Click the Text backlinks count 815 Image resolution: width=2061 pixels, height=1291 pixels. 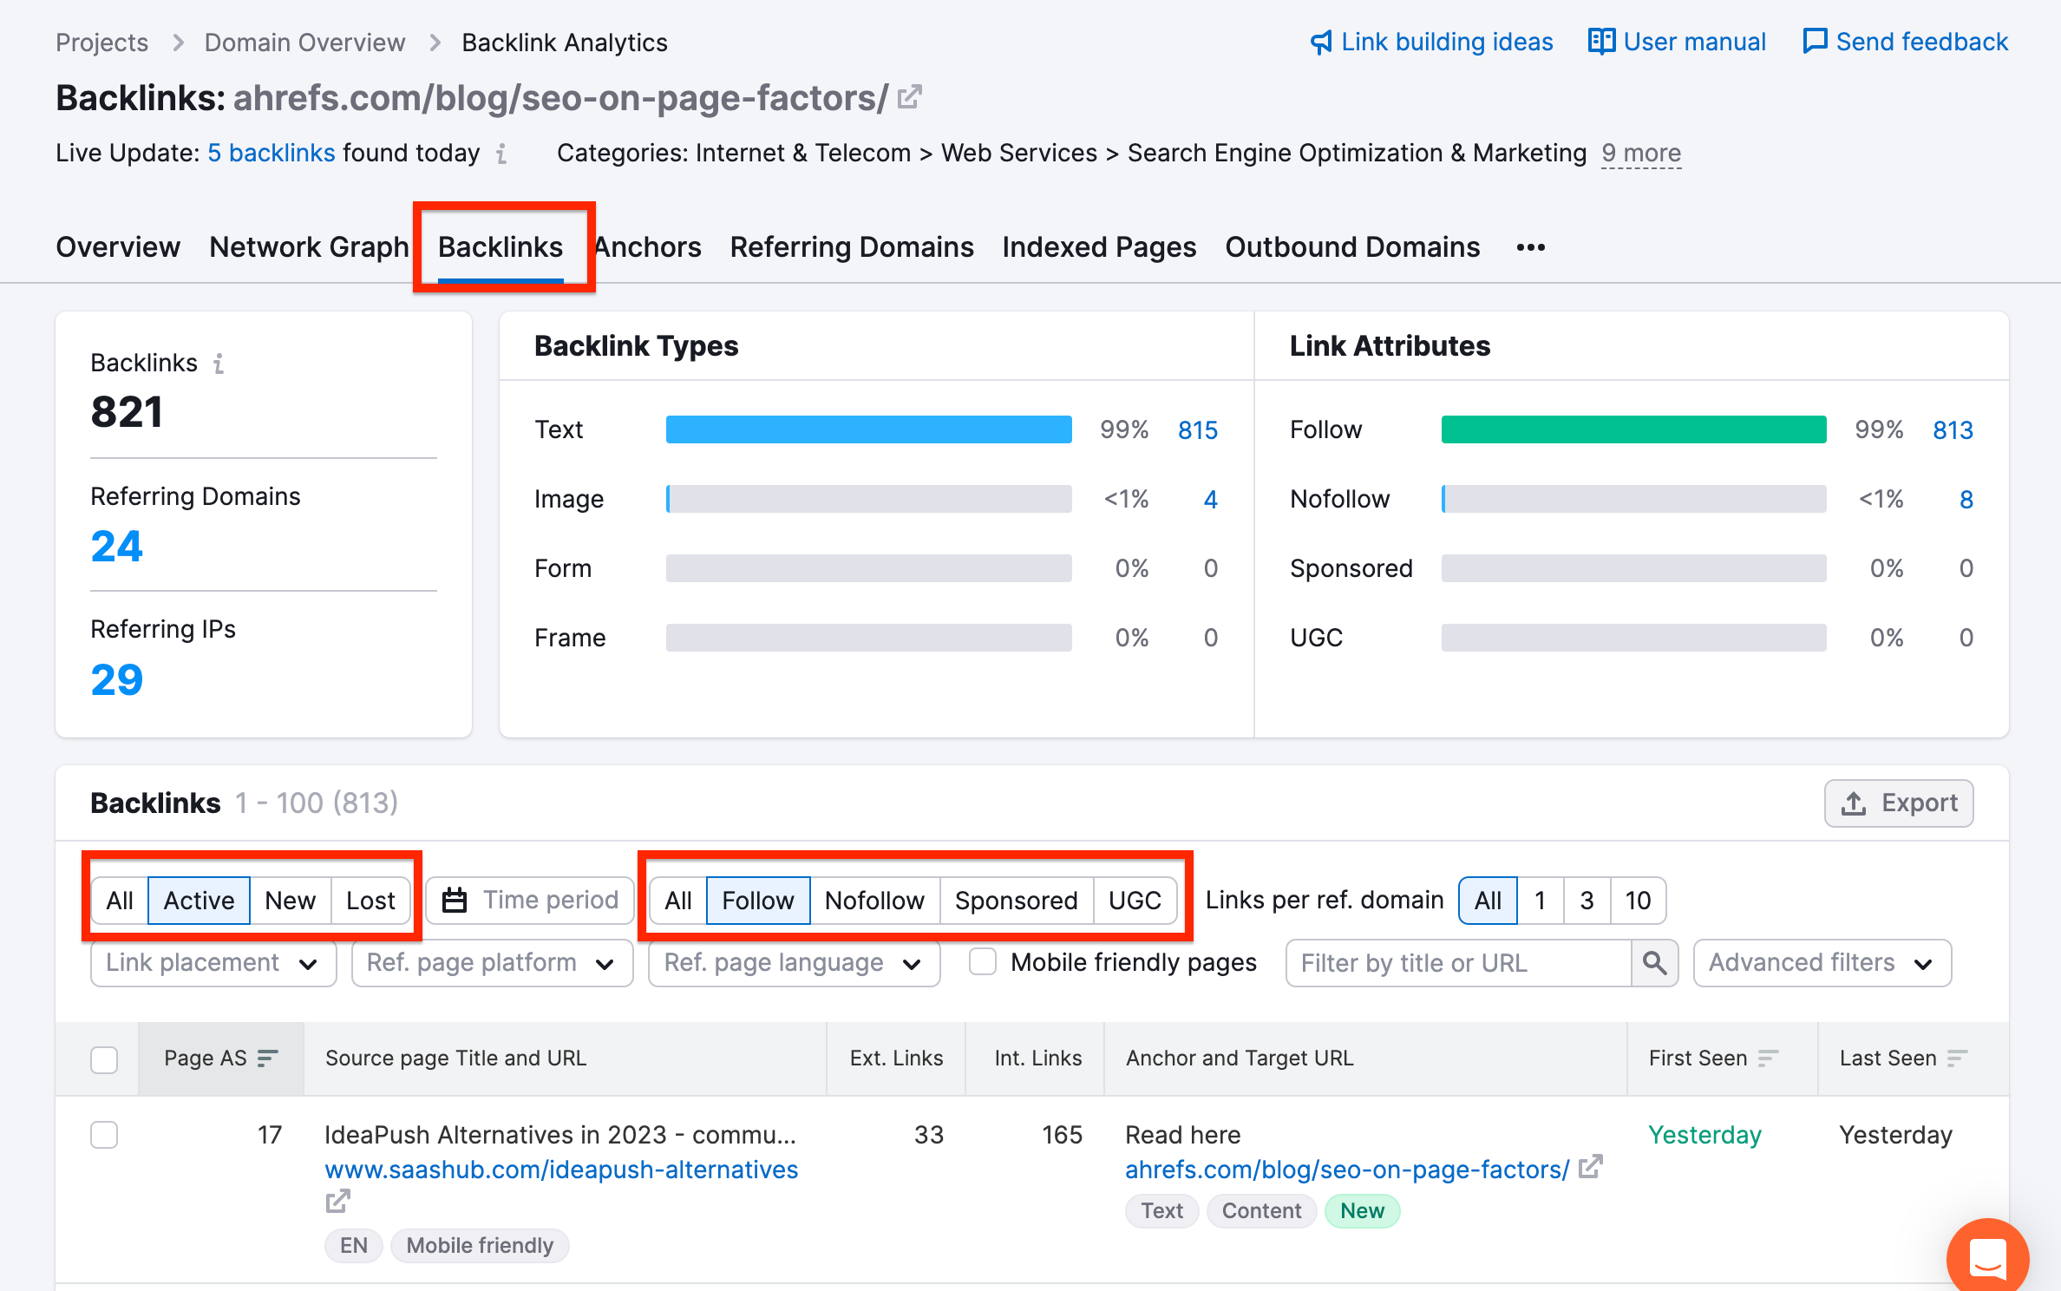(x=1198, y=430)
